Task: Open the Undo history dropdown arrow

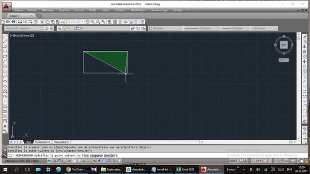Action: [x=74, y=22]
